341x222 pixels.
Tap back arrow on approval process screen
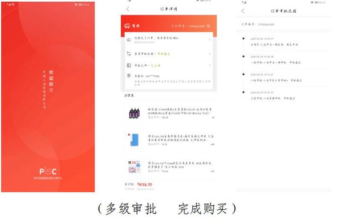click(243, 11)
